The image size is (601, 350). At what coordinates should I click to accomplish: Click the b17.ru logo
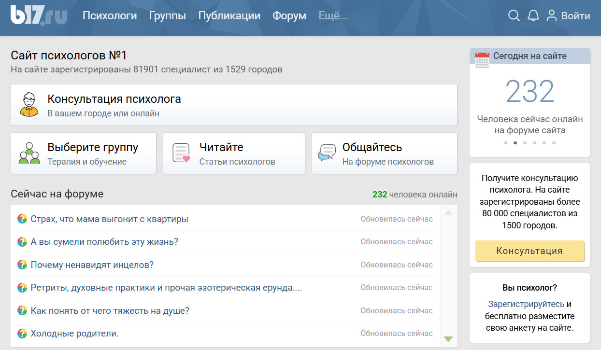39,15
